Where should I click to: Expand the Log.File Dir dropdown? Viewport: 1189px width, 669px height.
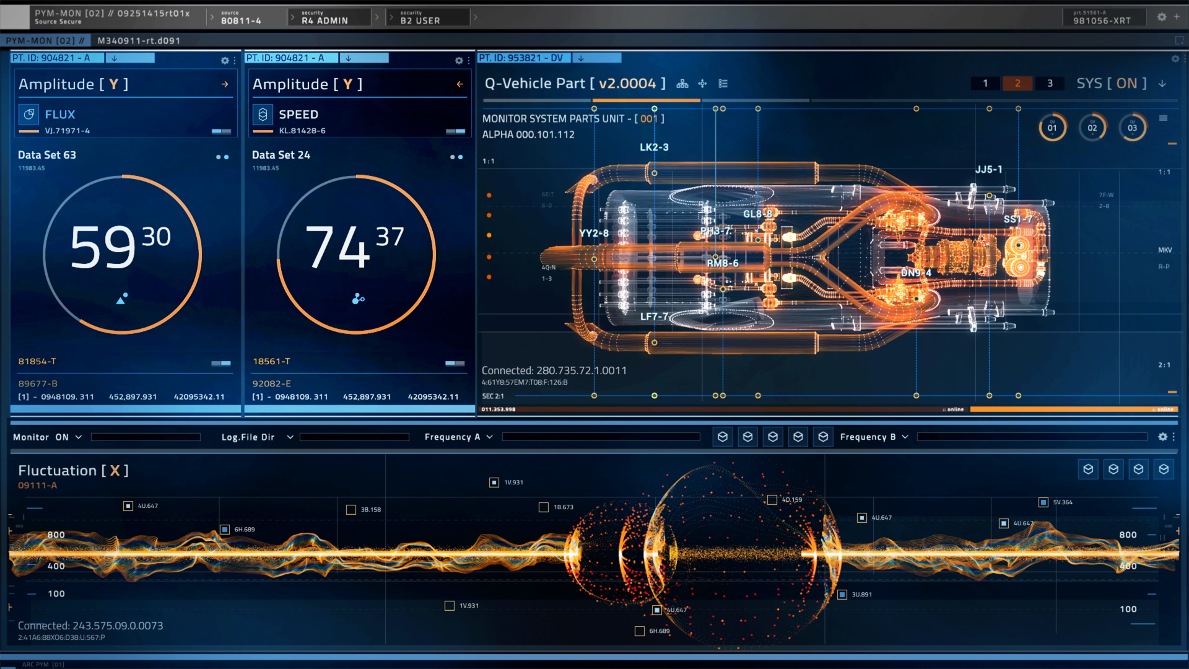pyautogui.click(x=290, y=437)
